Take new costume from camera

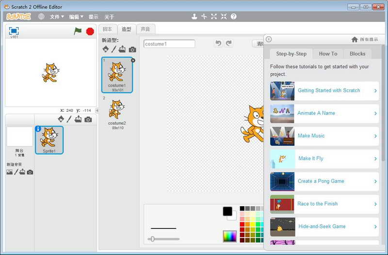[x=132, y=50]
